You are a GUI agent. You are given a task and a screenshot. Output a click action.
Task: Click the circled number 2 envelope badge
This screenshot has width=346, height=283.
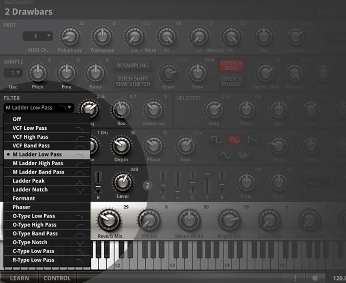pos(147,185)
